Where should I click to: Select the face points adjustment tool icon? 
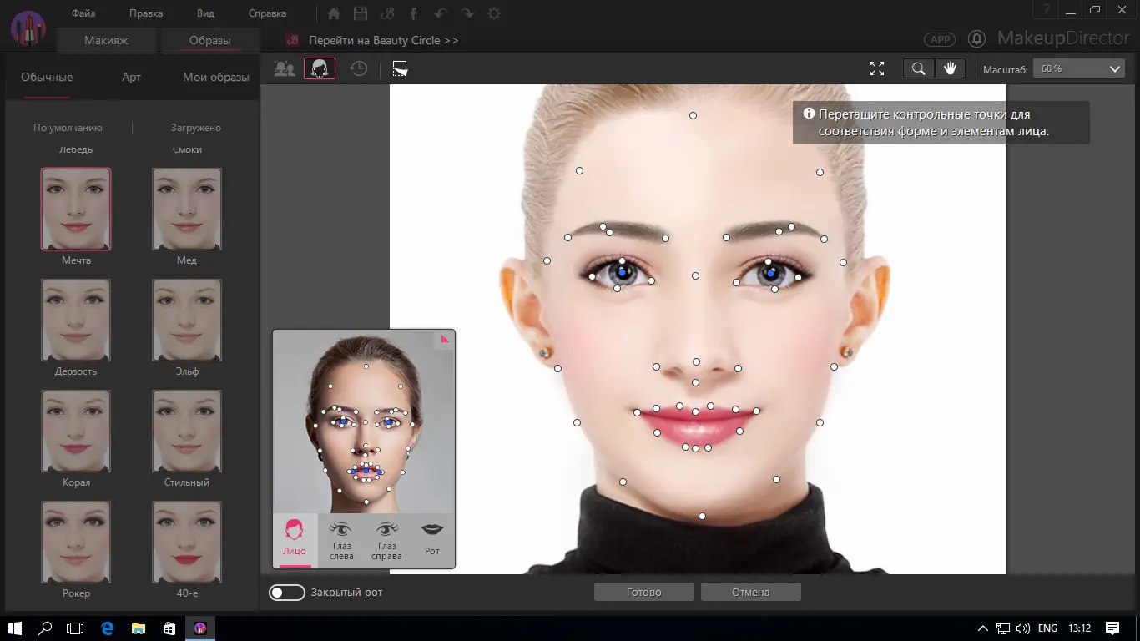[320, 68]
